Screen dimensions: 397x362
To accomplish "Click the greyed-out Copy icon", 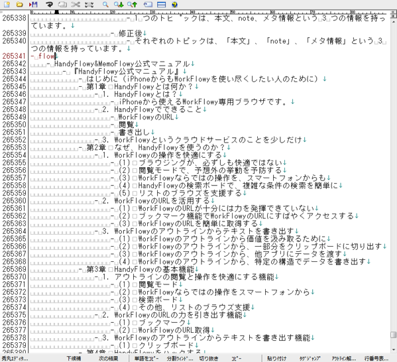I will [x=62, y=4].
